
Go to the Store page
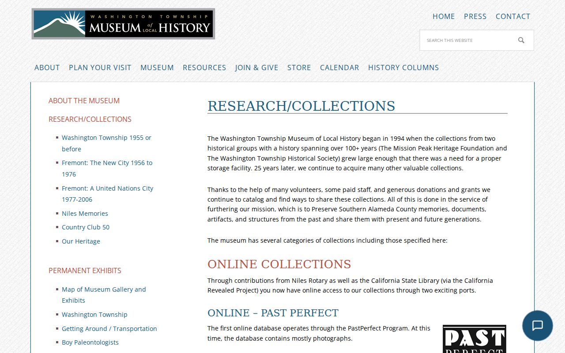tap(299, 68)
